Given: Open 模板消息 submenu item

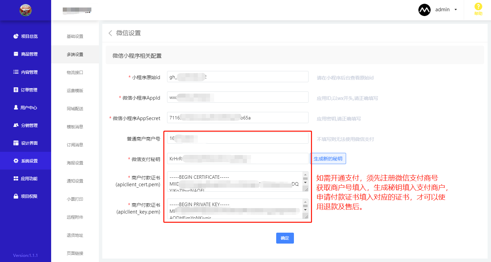Looking at the screenshot, I should coord(75,127).
